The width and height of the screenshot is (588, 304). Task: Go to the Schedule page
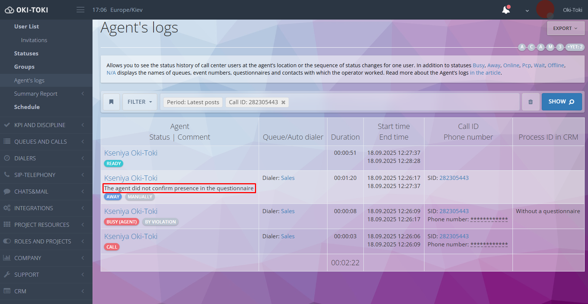[x=27, y=107]
